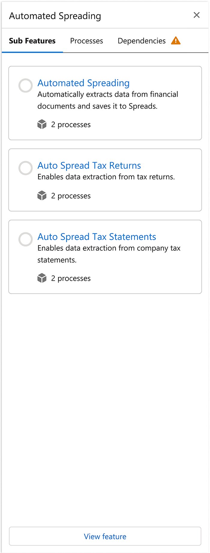Click "2 processes" under Automated Spreading description
Image resolution: width=210 pixels, height=553 pixels.
pos(71,124)
